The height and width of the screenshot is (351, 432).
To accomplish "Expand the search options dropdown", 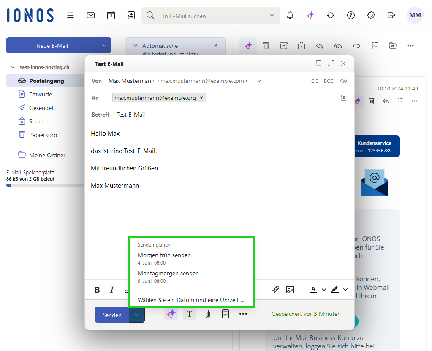I will point(272,15).
